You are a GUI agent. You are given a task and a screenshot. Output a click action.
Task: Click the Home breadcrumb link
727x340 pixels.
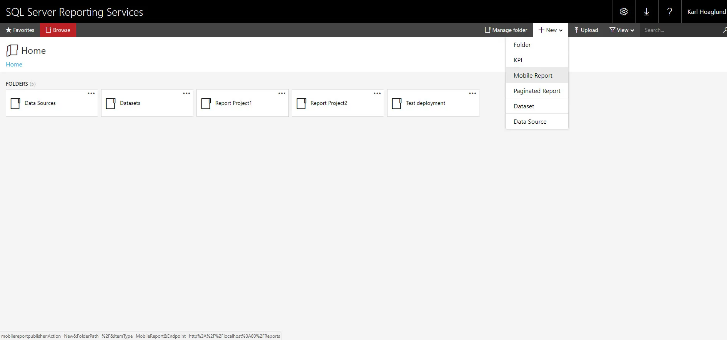pos(14,65)
